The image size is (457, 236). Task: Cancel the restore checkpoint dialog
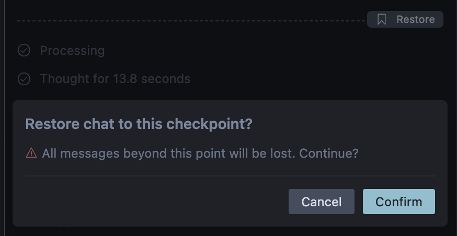pyautogui.click(x=321, y=202)
